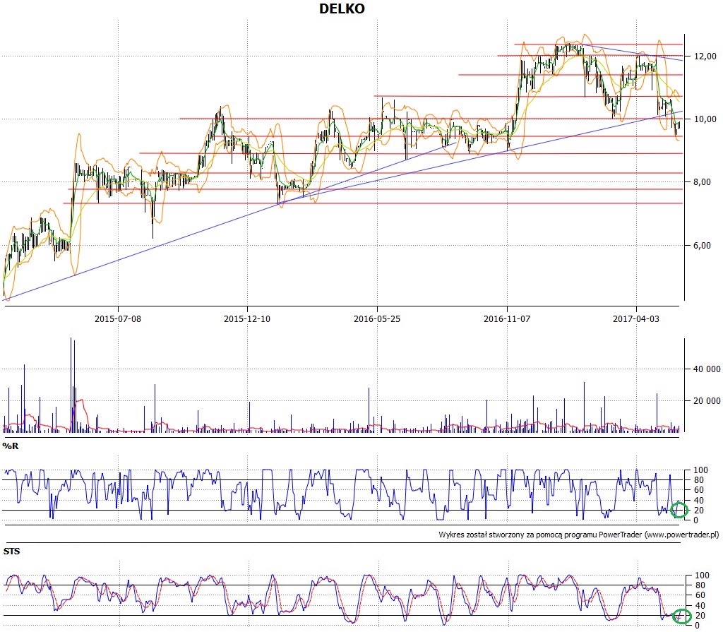
Task: Click the 40 000 volume axis label
Action: (707, 369)
